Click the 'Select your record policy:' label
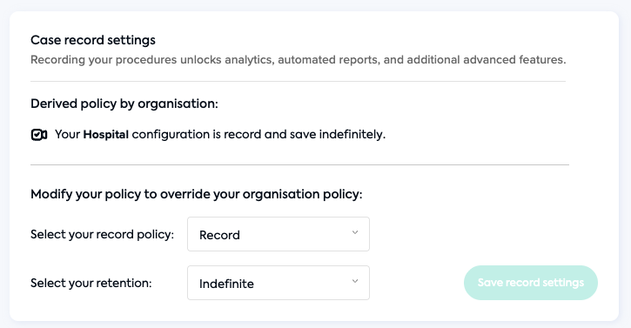The image size is (631, 328). (x=102, y=235)
